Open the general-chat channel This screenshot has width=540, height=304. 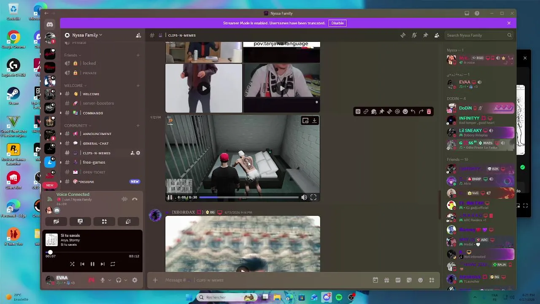pyautogui.click(x=102, y=144)
